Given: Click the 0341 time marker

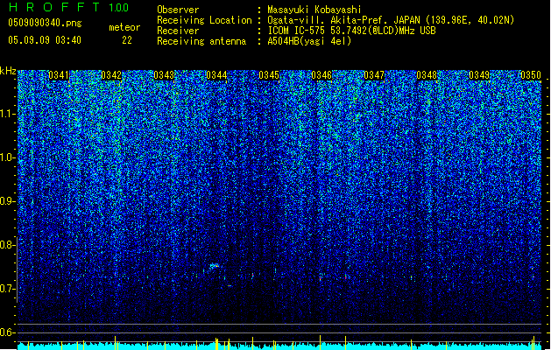Looking at the screenshot, I should click(x=59, y=75).
